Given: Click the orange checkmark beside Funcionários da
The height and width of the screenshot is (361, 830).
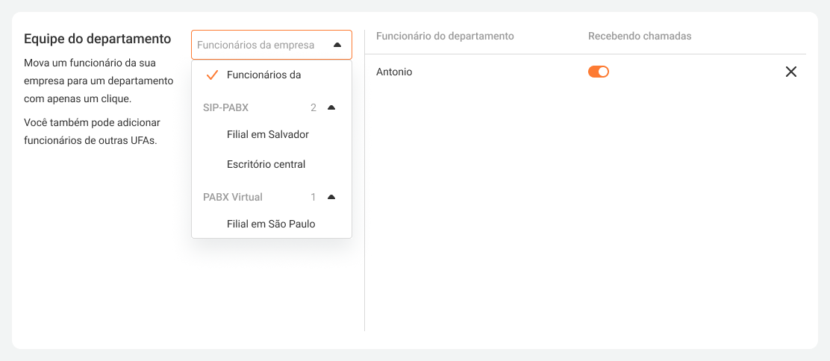Looking at the screenshot, I should click(x=212, y=75).
